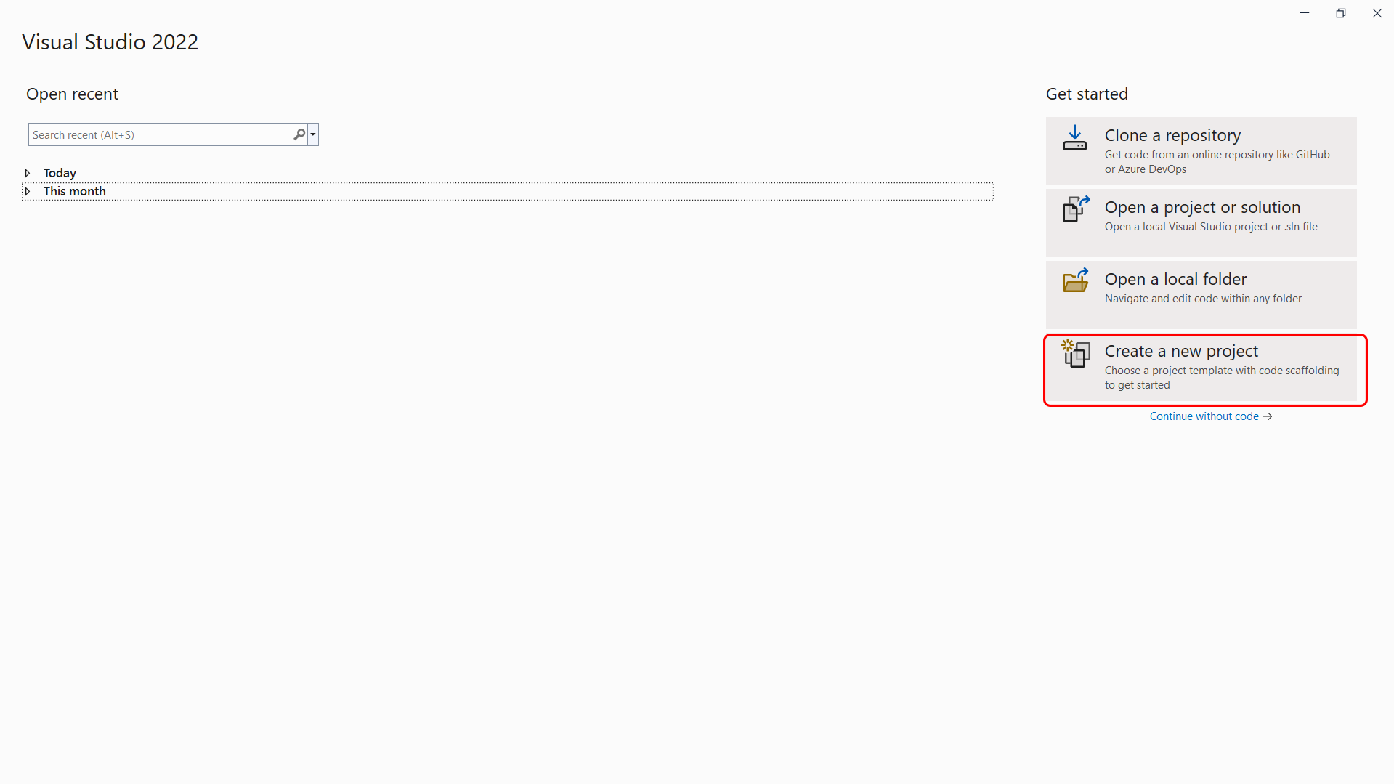This screenshot has height=784, width=1394.
Task: Expand the Today group
Action: point(28,173)
